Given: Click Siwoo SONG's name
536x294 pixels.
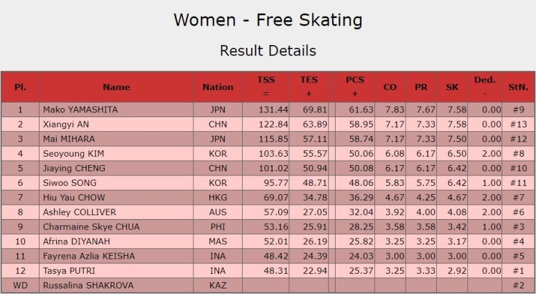Looking at the screenshot, I should pyautogui.click(x=70, y=183).
